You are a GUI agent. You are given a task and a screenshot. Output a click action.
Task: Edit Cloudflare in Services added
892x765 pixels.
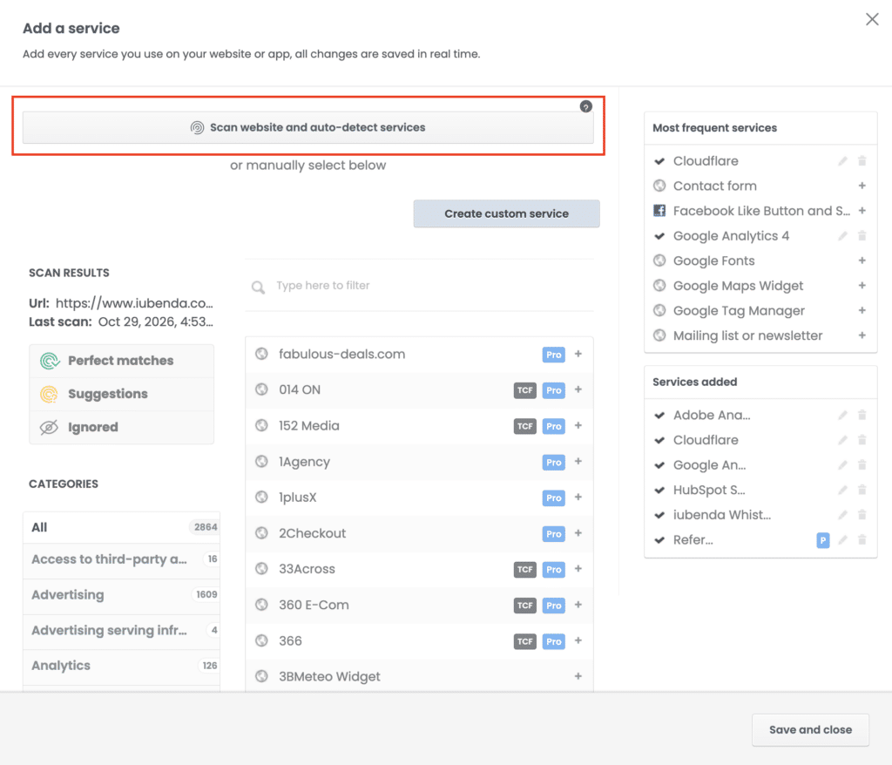842,440
